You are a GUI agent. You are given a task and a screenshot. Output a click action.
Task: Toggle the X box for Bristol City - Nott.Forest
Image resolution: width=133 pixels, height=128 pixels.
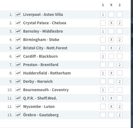pos(111,48)
